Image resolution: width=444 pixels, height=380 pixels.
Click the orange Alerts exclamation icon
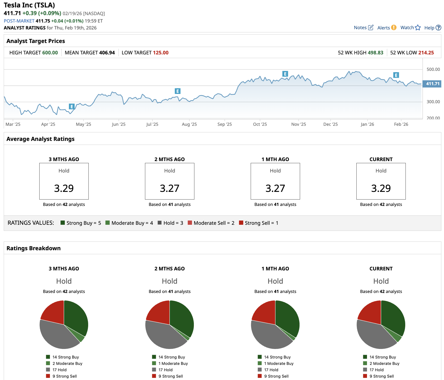tap(394, 28)
